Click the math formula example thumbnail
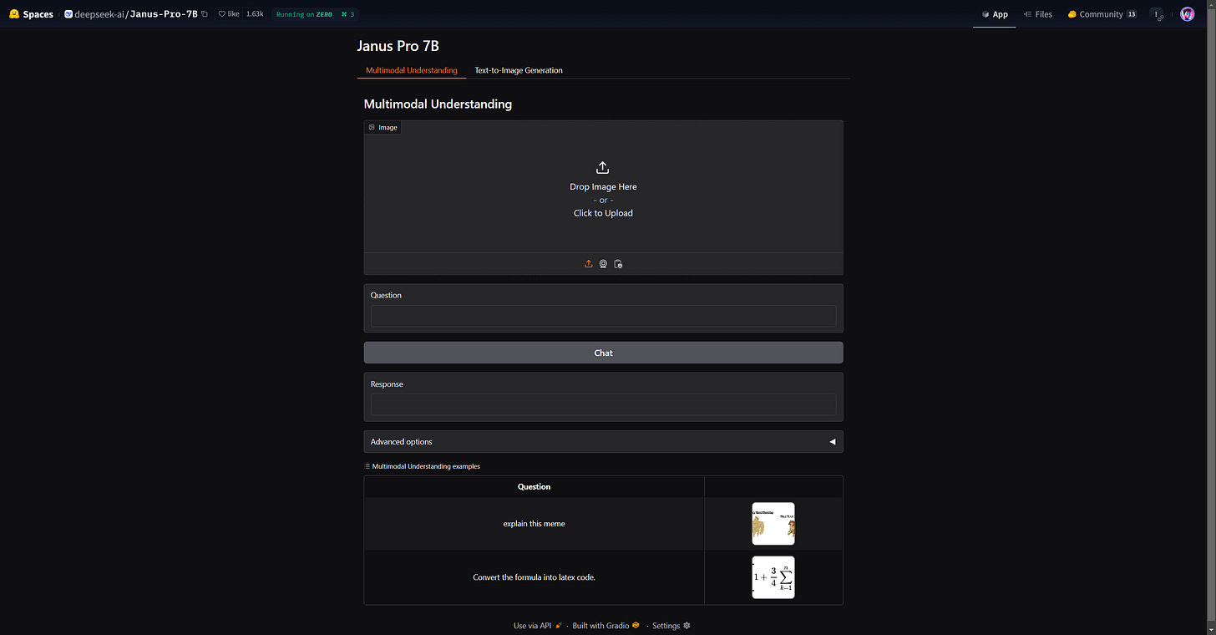The height and width of the screenshot is (635, 1216). [x=773, y=577]
